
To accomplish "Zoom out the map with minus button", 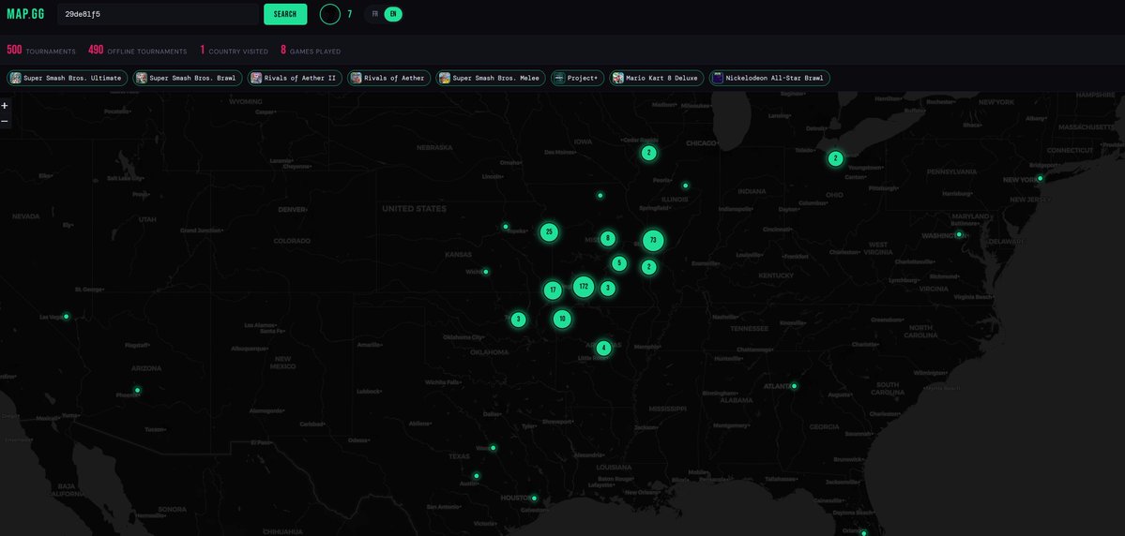I will 5,121.
